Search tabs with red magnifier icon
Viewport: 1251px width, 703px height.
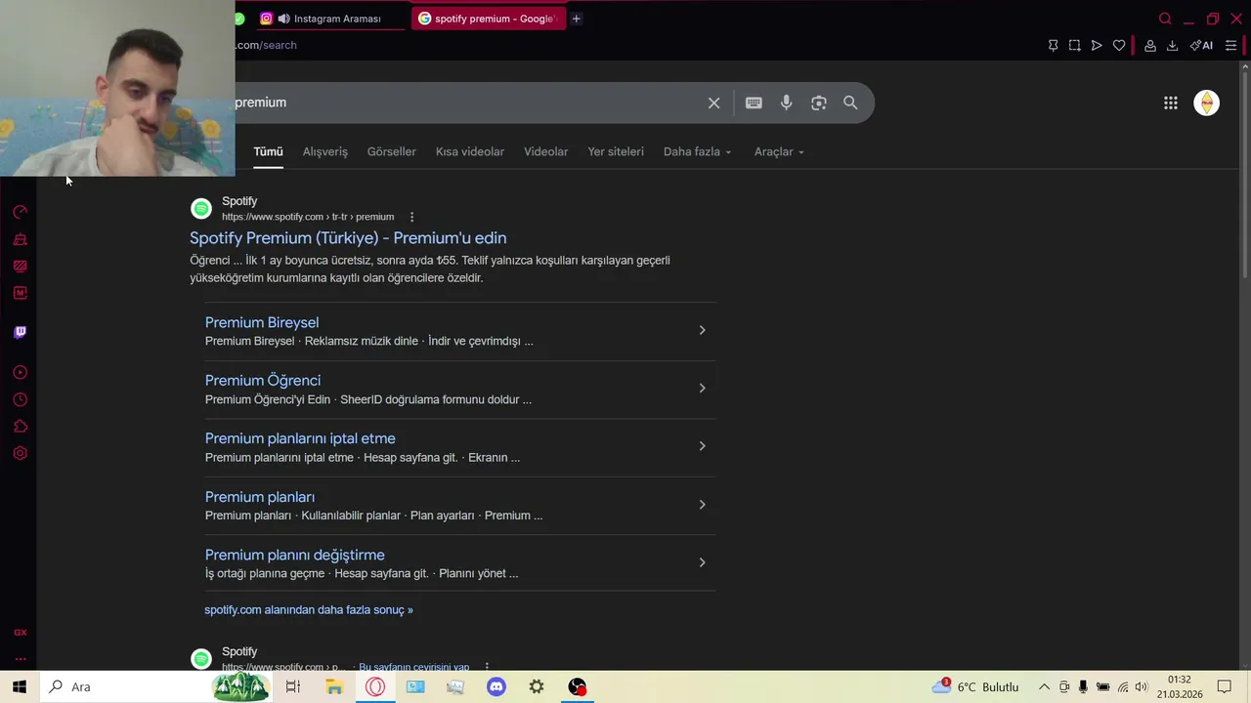click(1165, 19)
